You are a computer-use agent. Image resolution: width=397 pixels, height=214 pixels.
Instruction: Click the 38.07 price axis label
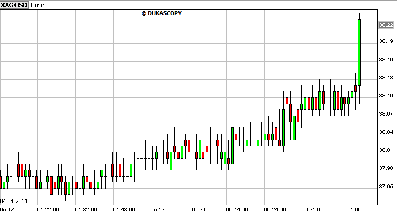(x=386, y=113)
